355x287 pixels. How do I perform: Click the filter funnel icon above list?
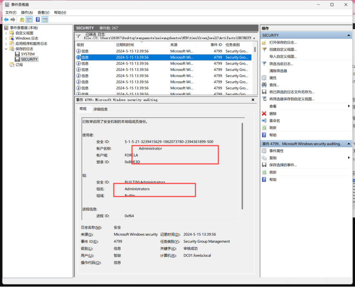[x=78, y=36]
